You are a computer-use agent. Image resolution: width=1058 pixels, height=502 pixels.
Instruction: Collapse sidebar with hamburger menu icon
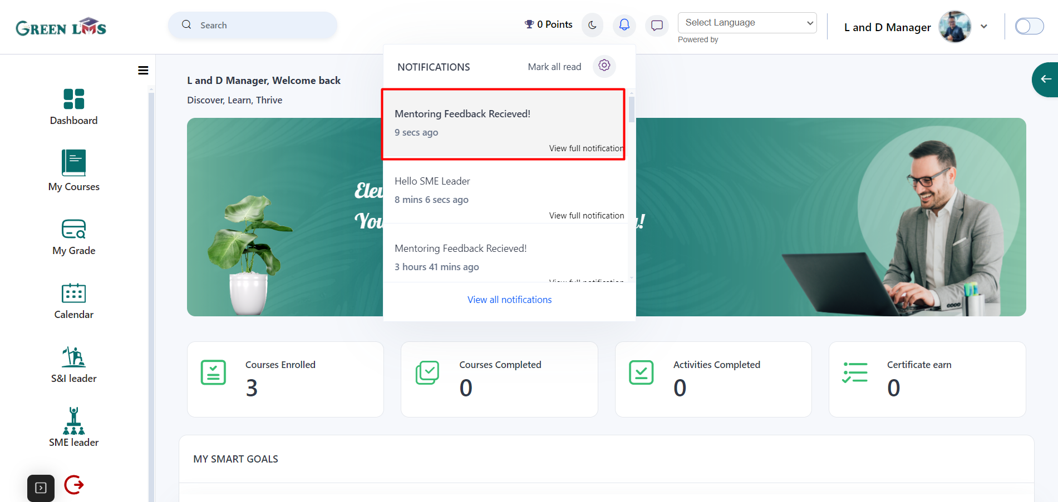click(x=143, y=70)
